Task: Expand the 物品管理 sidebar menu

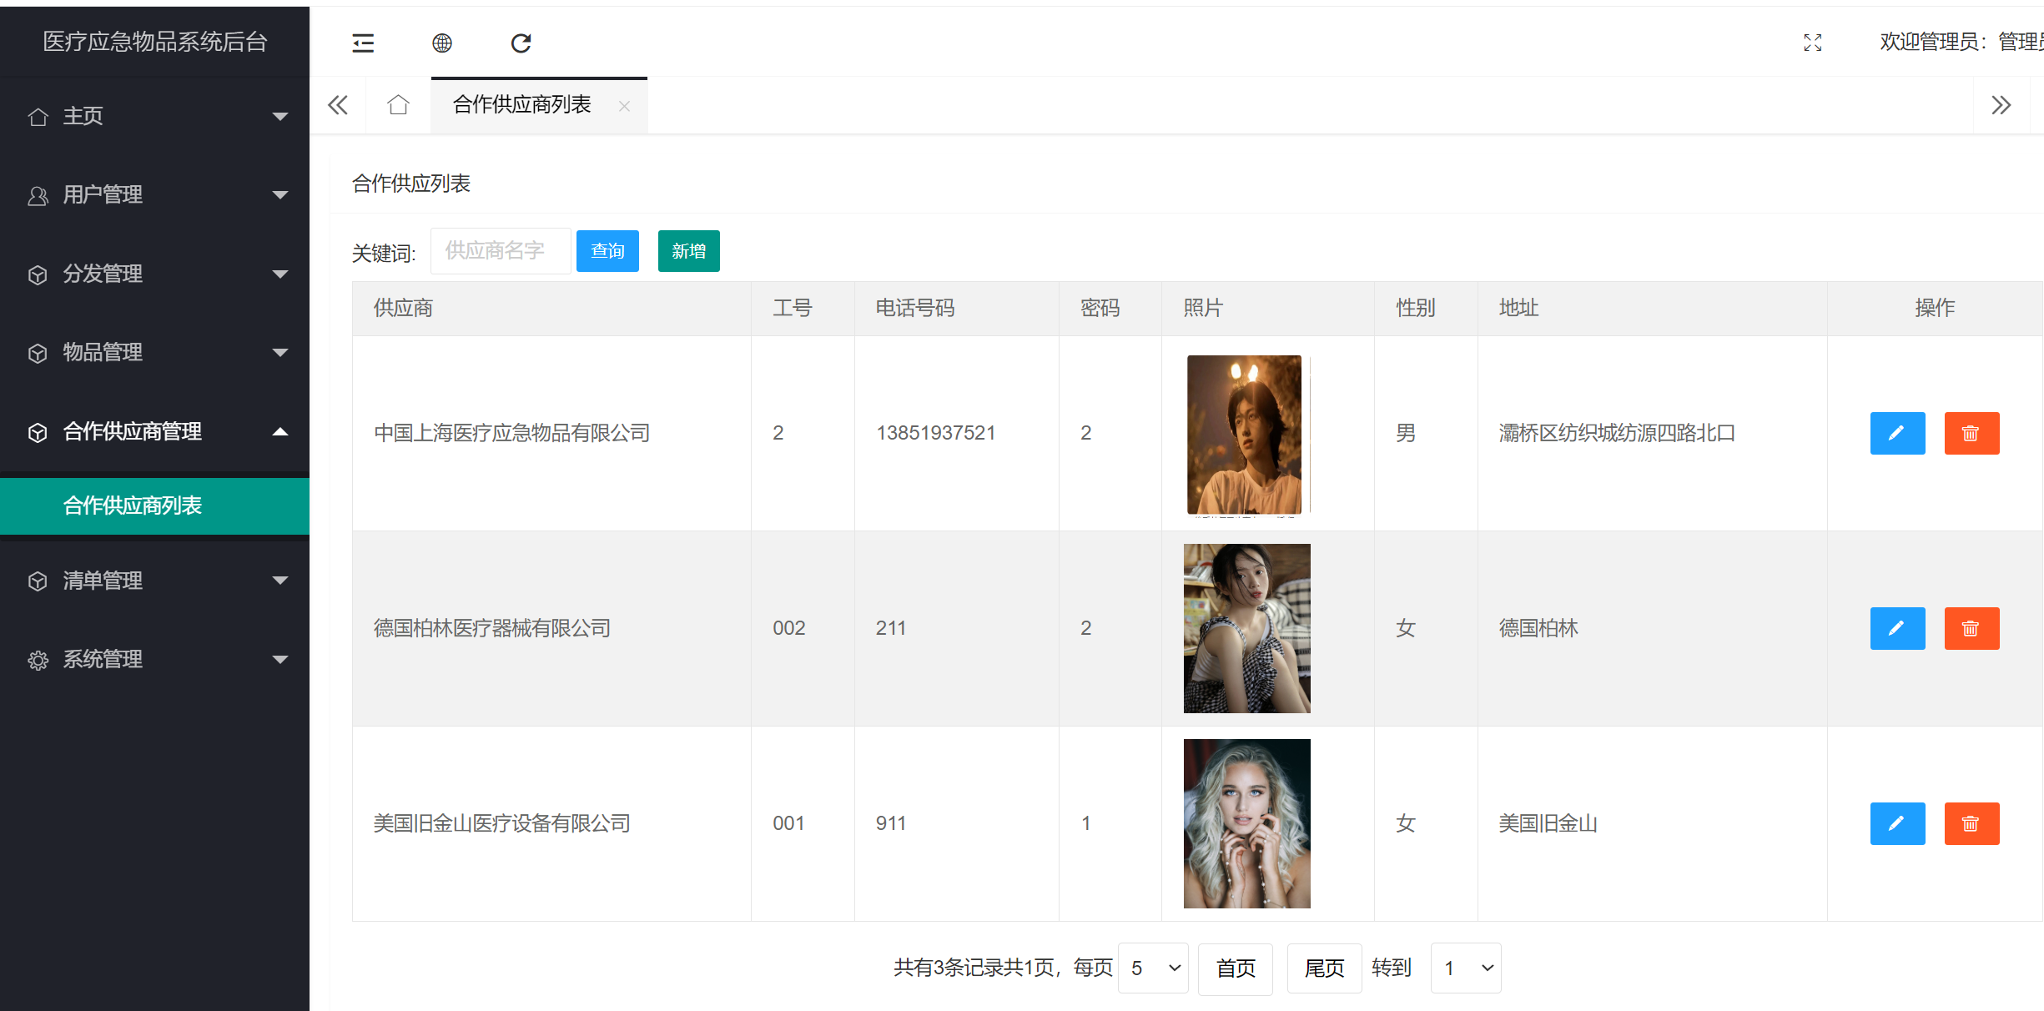Action: pos(154,352)
